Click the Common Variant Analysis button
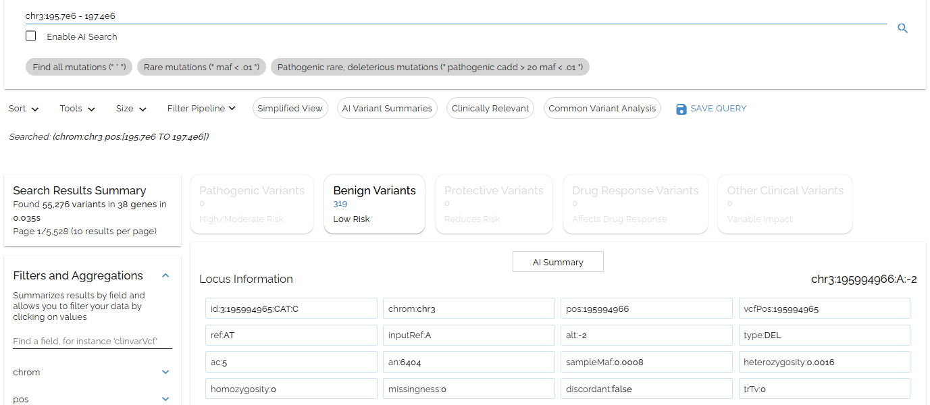930x405 pixels. [x=602, y=108]
